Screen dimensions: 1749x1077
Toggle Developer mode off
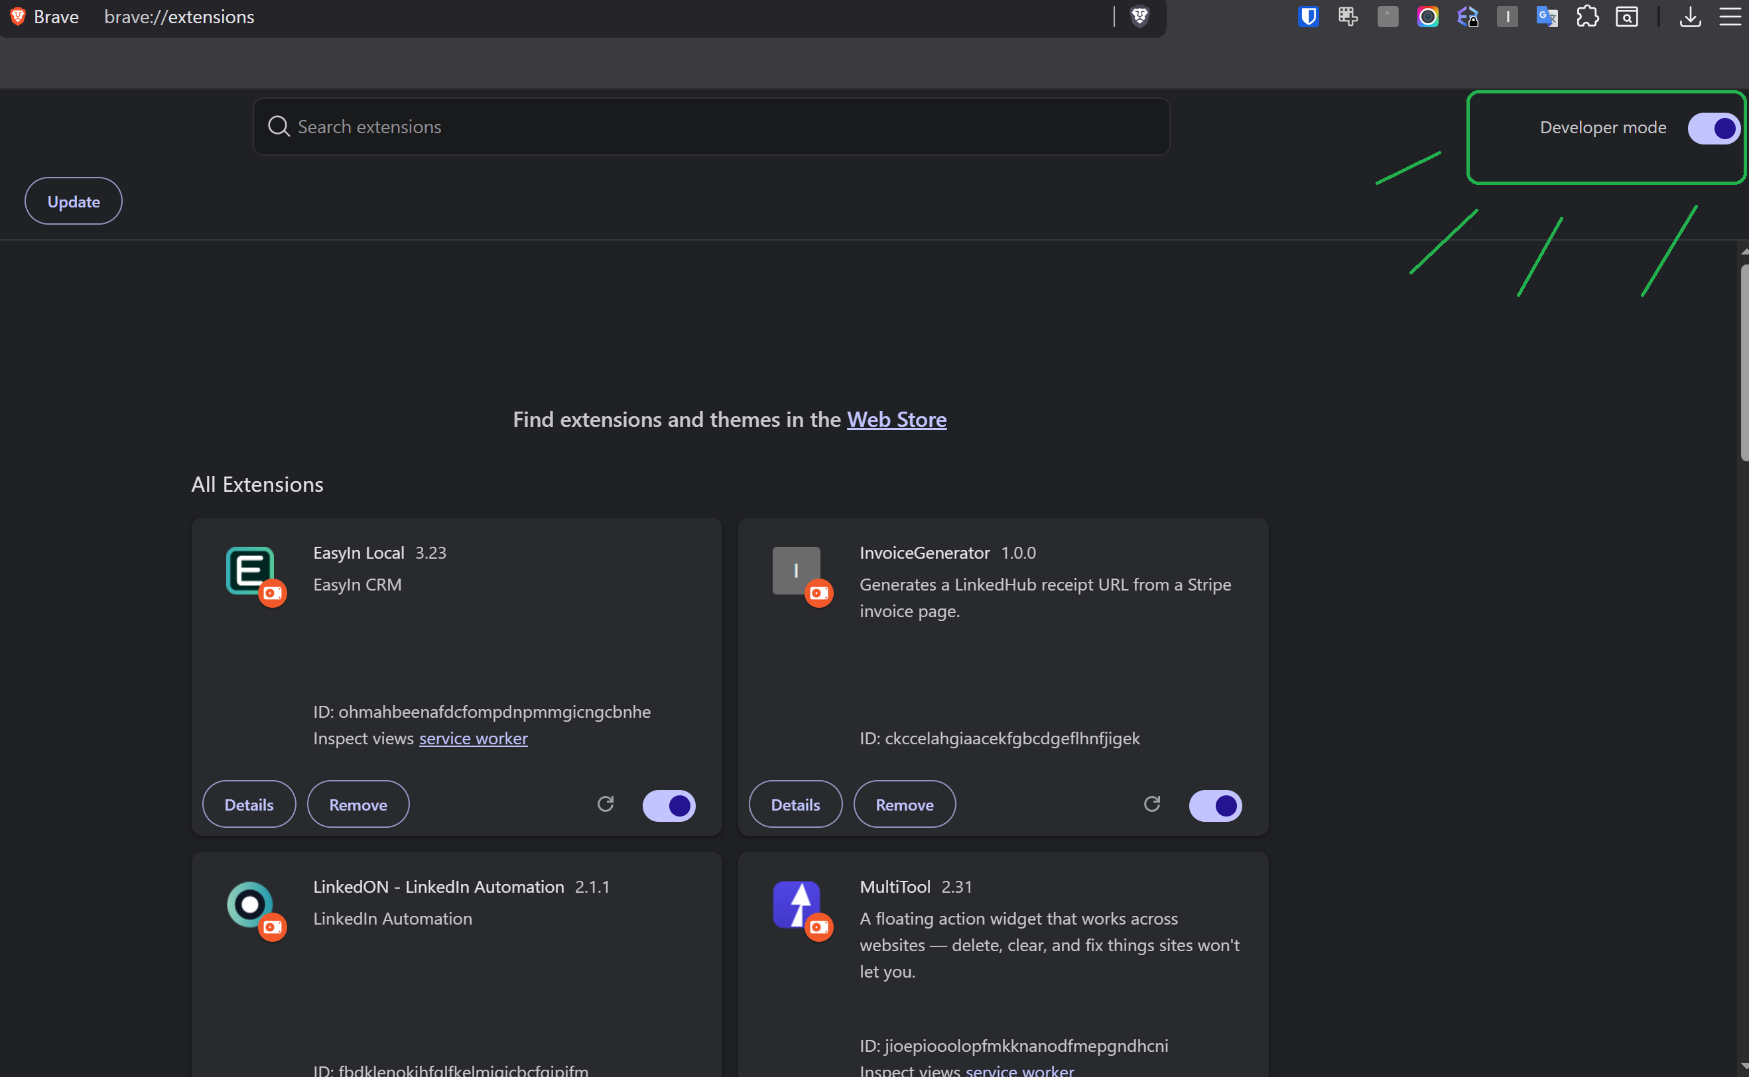tap(1713, 128)
